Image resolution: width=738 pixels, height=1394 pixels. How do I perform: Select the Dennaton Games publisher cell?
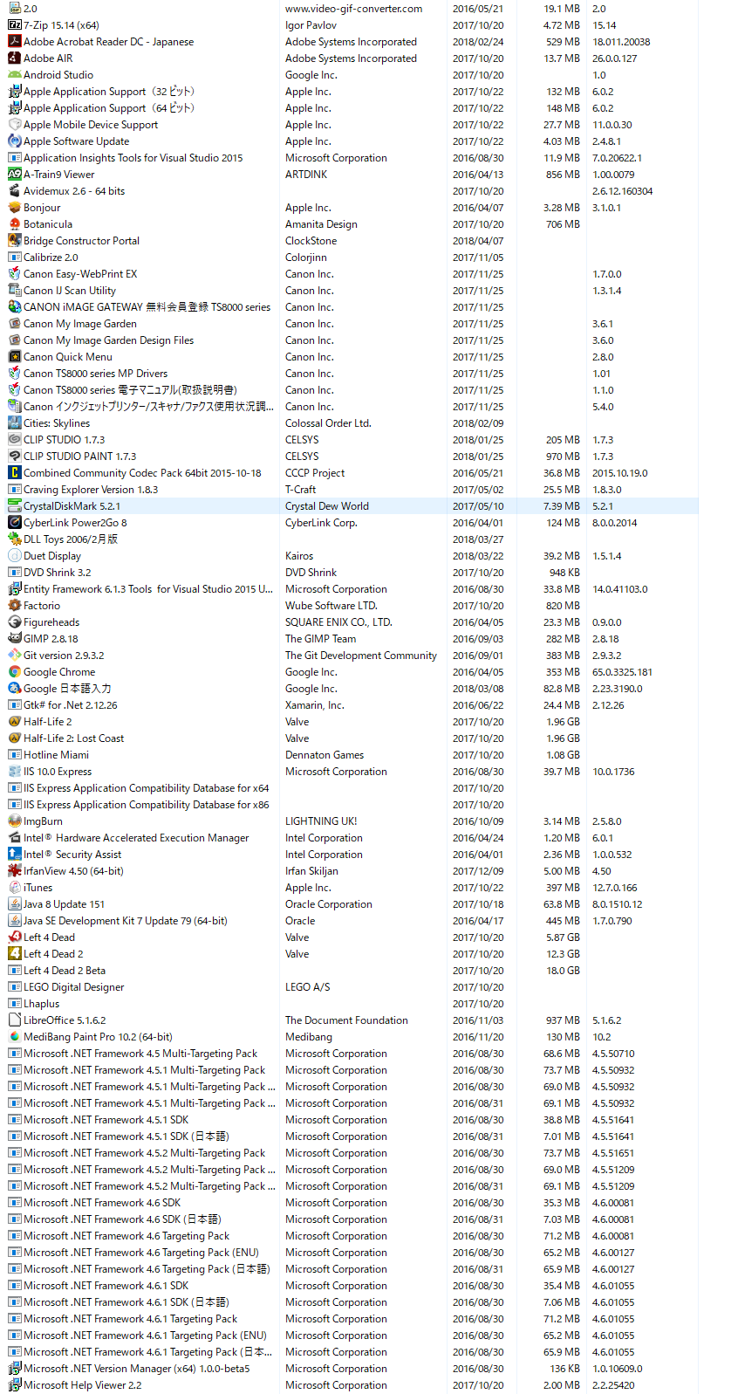click(325, 755)
